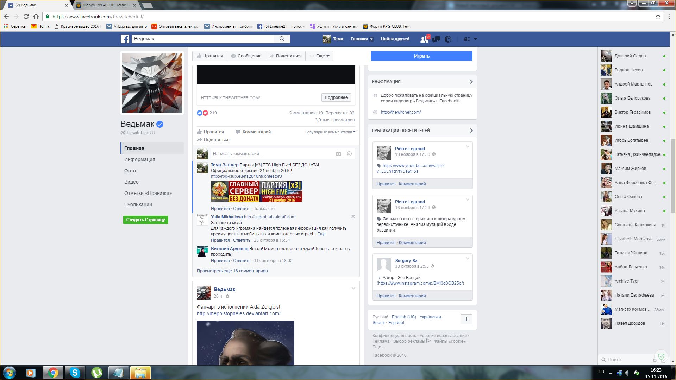Open Windows Start menu
The image size is (676, 380).
(x=10, y=373)
